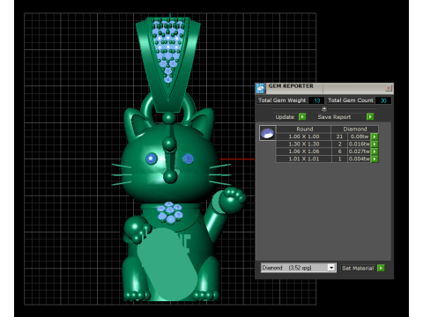Click the GEM REPORTER title text

point(291,86)
